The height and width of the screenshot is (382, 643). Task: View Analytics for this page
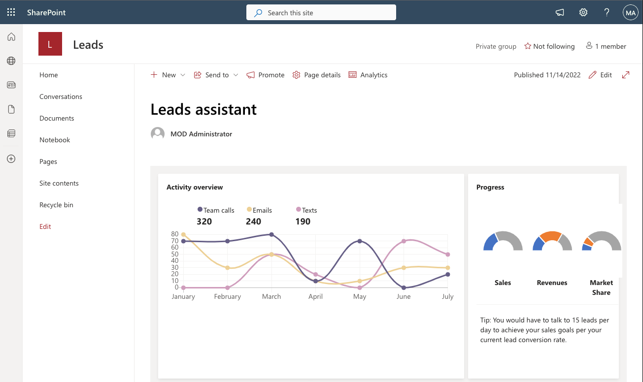(x=368, y=75)
